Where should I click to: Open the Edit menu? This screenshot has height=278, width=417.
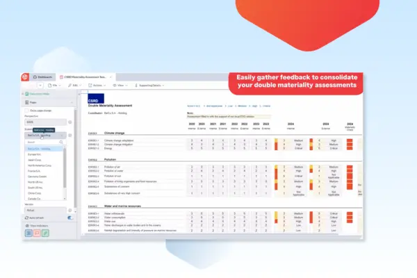point(75,85)
